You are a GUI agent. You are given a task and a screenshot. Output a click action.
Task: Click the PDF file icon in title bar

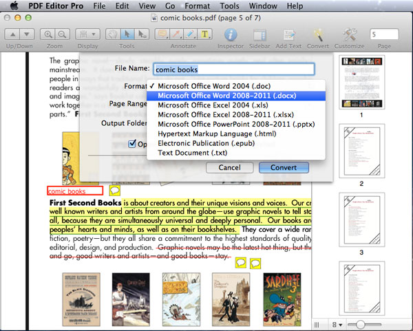point(154,18)
